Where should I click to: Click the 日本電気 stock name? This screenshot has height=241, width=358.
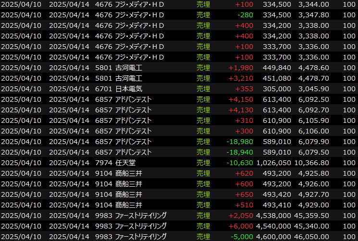[129, 89]
